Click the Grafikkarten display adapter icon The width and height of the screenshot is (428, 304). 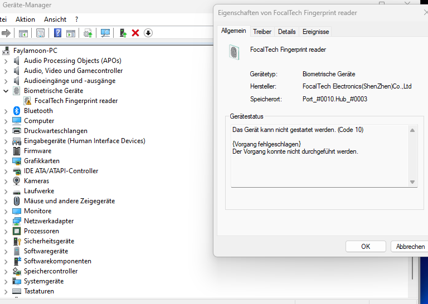[x=17, y=161]
